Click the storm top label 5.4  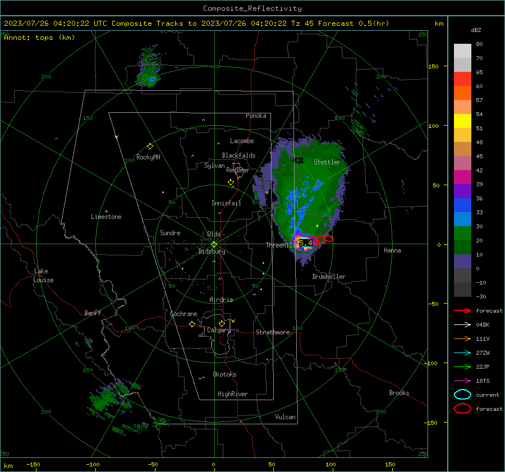[x=306, y=242]
